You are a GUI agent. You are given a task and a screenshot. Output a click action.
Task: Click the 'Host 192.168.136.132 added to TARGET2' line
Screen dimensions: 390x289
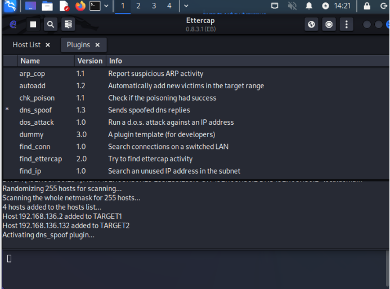66,225
